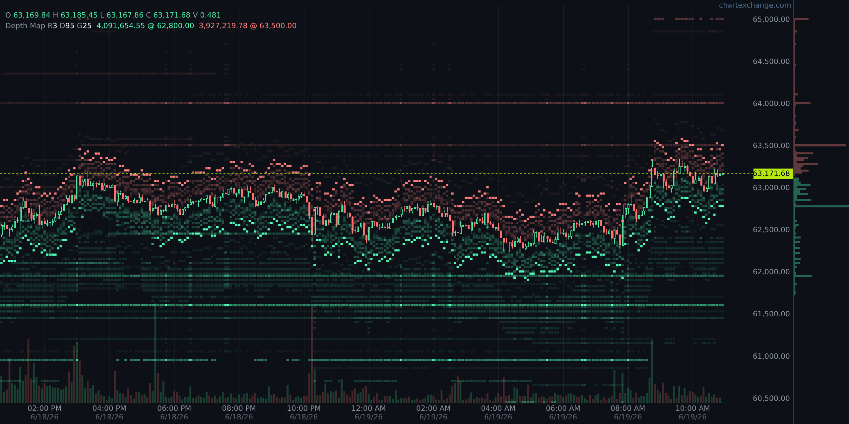Click the 12:00 AM 6/19/26 time label
Viewport: 849px width, 424px height.
368,412
